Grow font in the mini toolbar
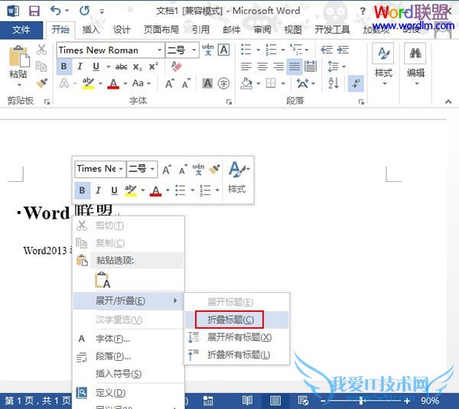 (x=167, y=170)
